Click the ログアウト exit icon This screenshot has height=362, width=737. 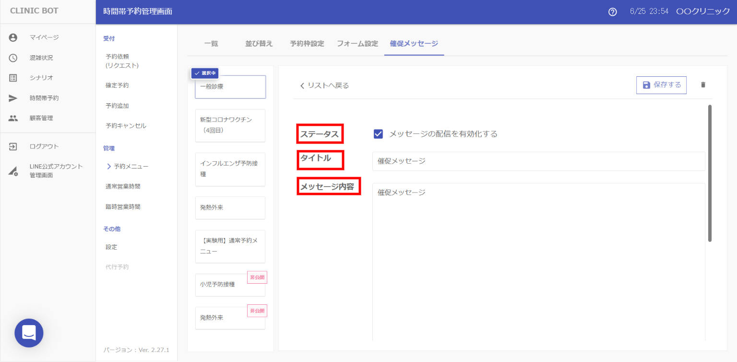click(x=13, y=146)
